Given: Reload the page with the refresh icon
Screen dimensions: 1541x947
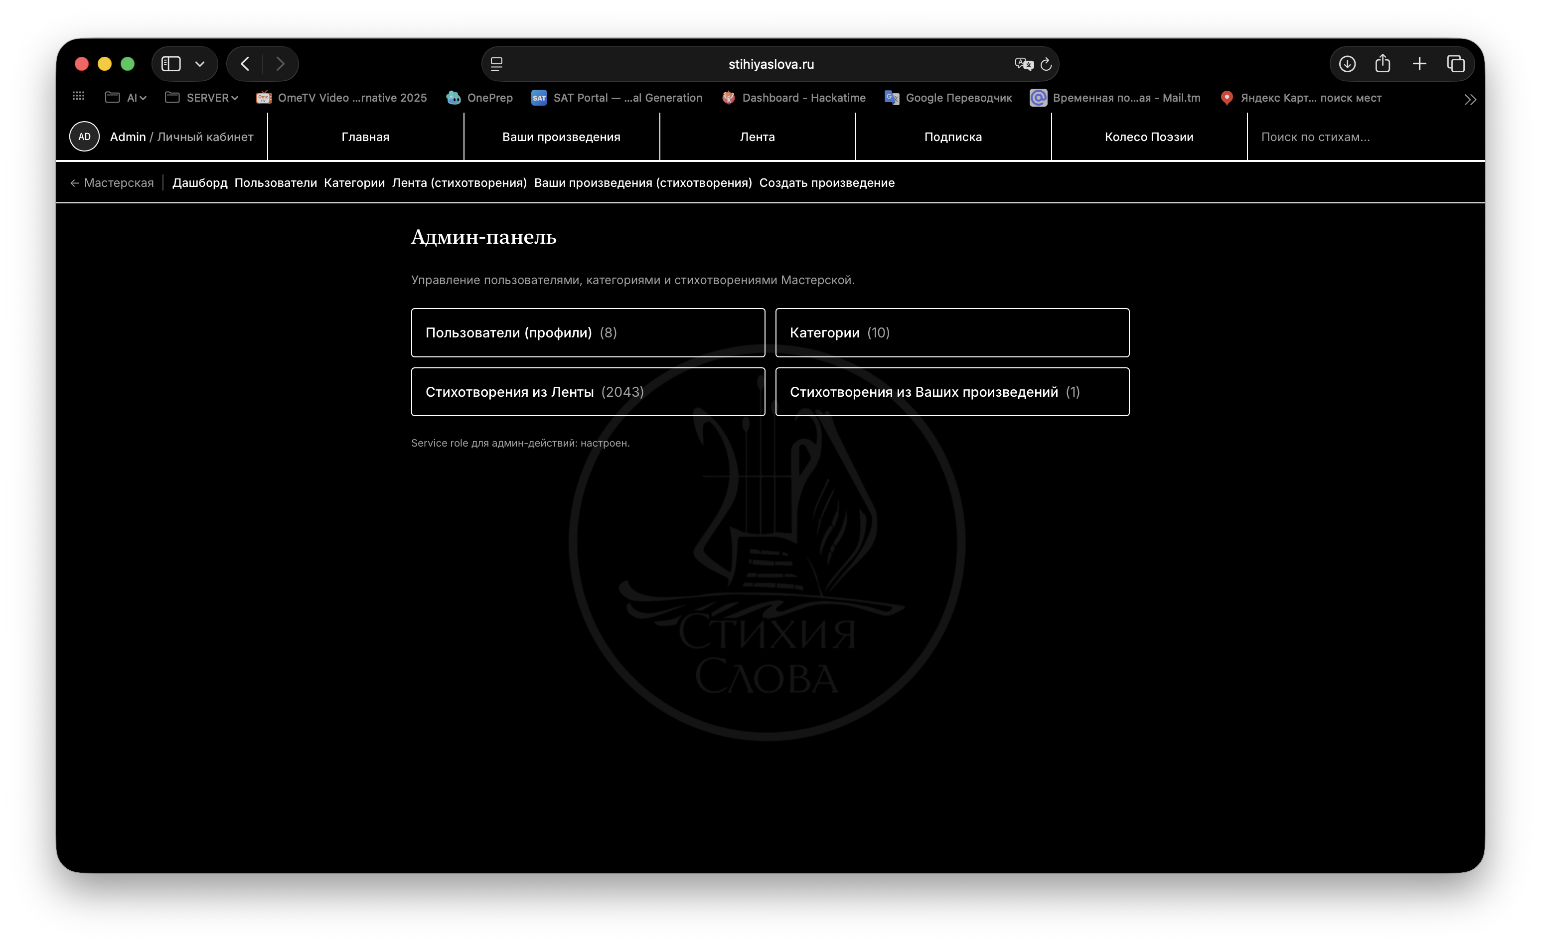Looking at the screenshot, I should coord(1046,64).
